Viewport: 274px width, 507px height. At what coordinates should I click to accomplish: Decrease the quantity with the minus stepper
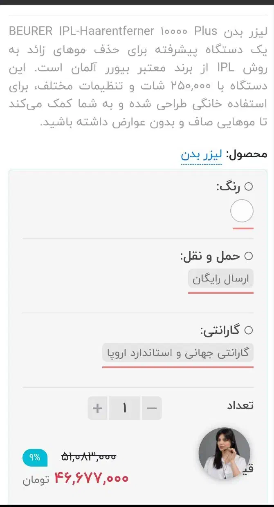coord(152,408)
